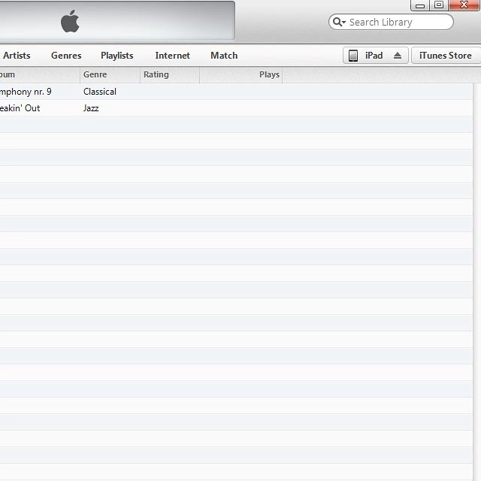Go to the Internet tab
Image resolution: width=481 pixels, height=481 pixels.
click(x=172, y=56)
